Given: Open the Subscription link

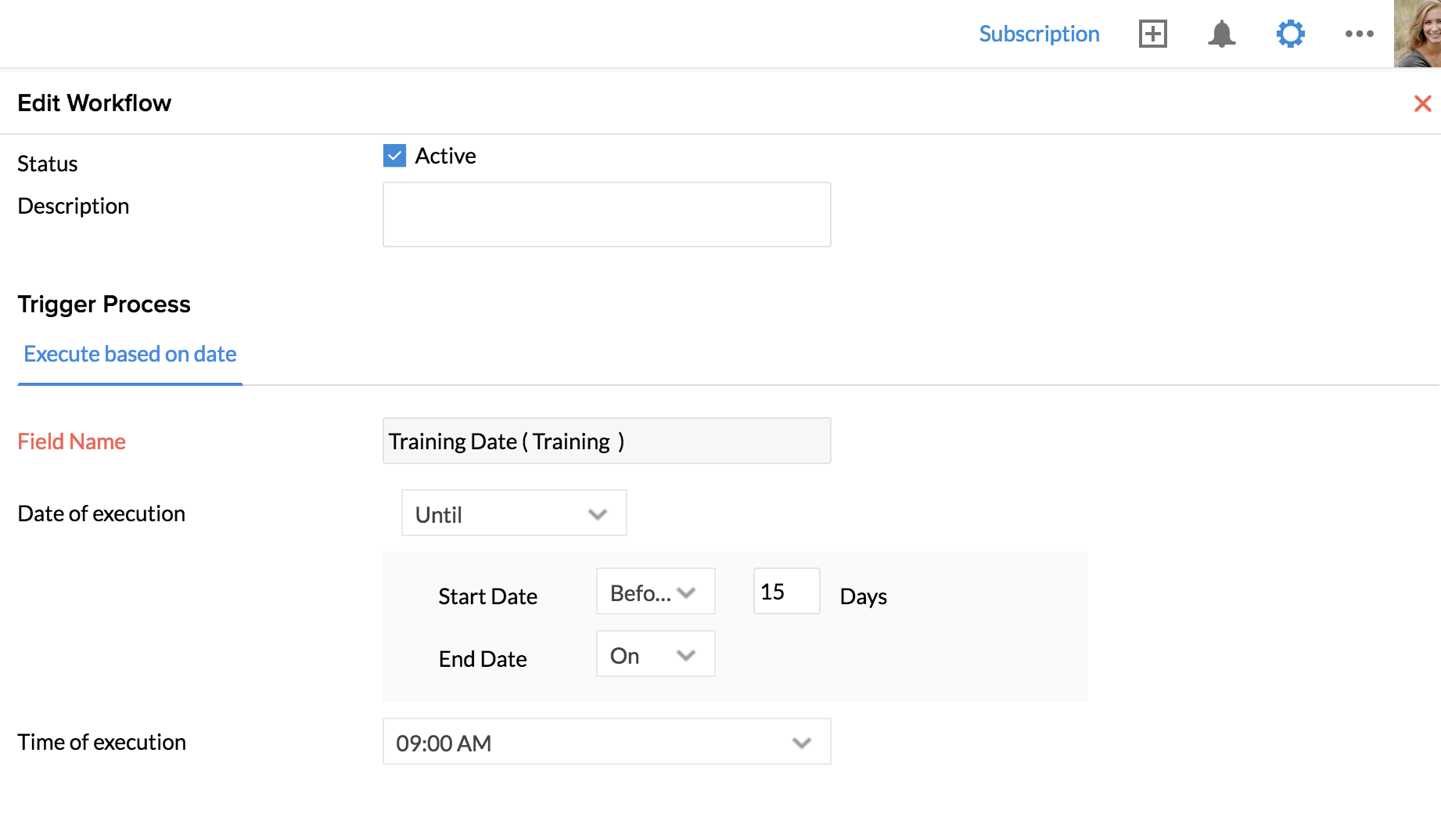Looking at the screenshot, I should click(1039, 34).
